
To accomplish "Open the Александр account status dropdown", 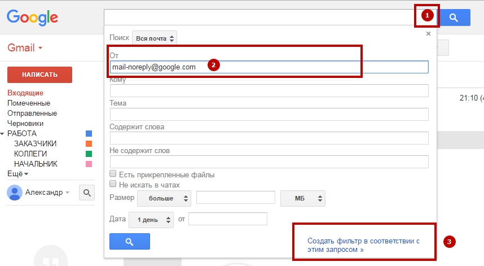I will click(x=67, y=193).
